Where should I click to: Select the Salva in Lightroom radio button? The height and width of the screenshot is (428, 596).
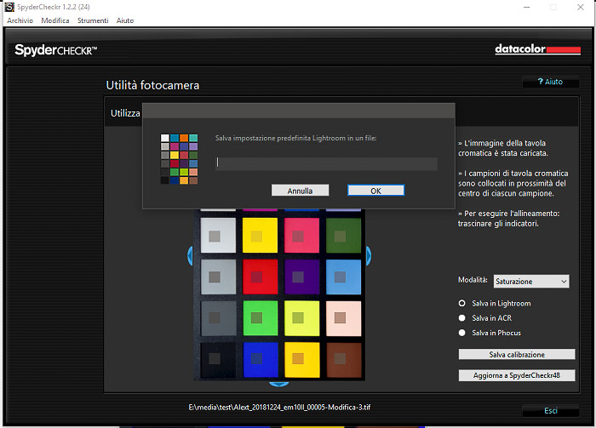pos(461,303)
